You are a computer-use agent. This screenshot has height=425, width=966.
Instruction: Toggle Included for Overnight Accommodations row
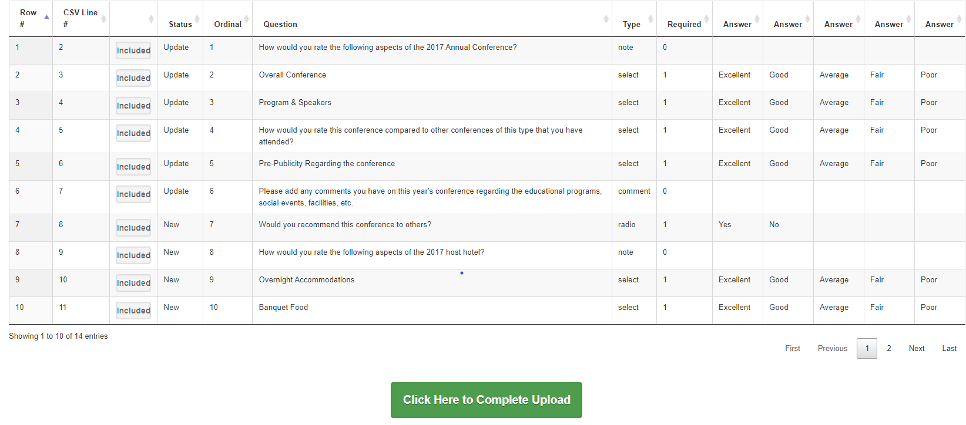[x=133, y=283]
